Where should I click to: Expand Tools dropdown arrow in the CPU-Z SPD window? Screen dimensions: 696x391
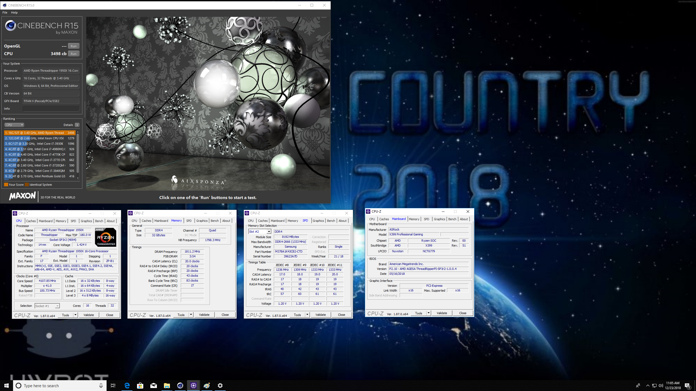[x=307, y=315]
